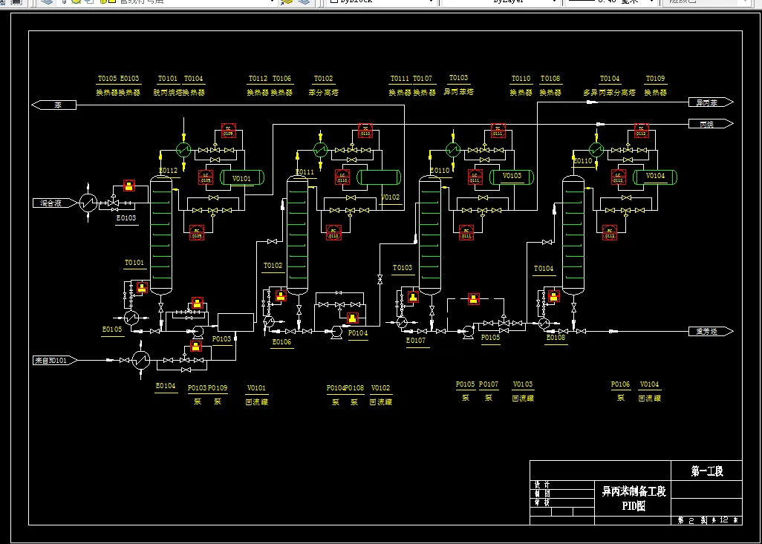The width and height of the screenshot is (762, 544).
Task: Select heat exchanger symbol after 来自R0101 arrow
Action: click(x=141, y=361)
